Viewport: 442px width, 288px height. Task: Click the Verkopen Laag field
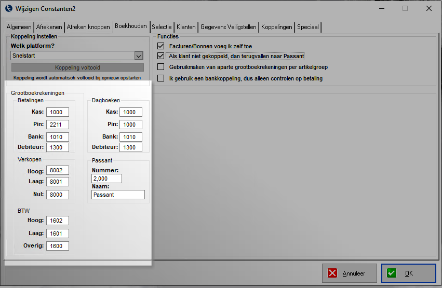[57, 182]
